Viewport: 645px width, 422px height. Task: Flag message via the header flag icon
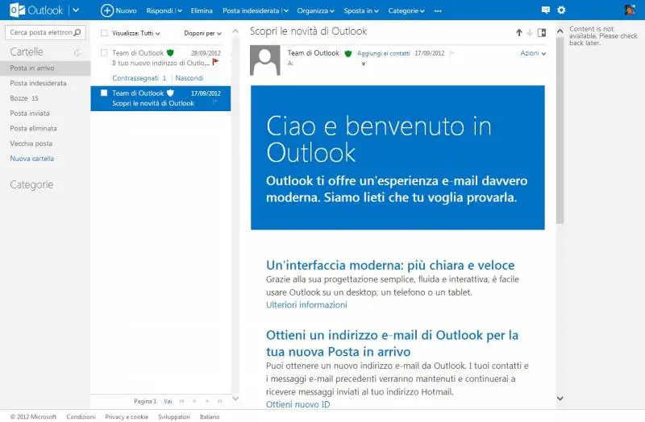pos(452,53)
